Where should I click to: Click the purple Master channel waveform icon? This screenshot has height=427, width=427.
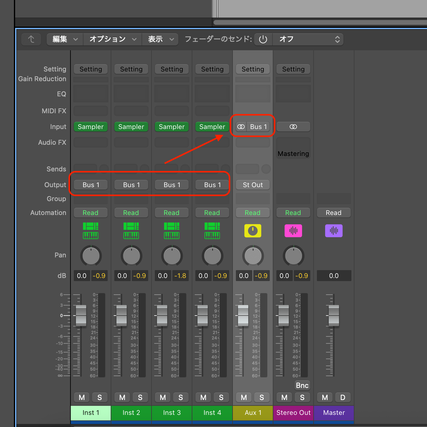(334, 231)
